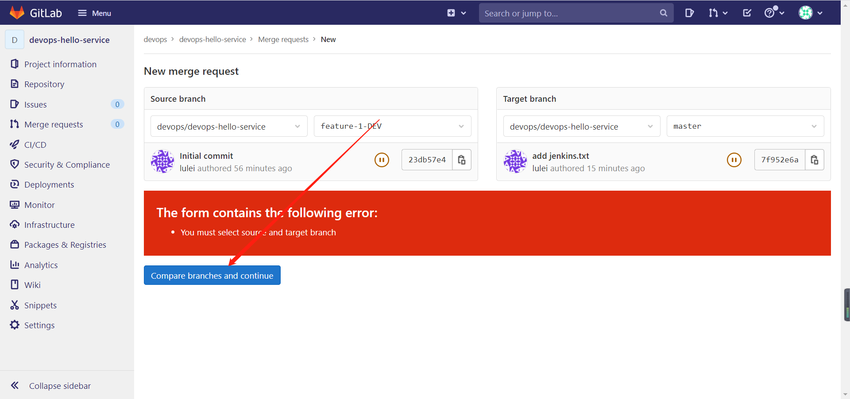850x399 pixels.
Task: Open the Issues icon in top bar
Action: [689, 13]
